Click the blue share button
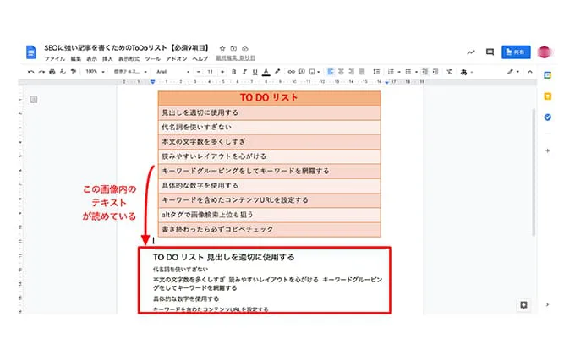 tap(516, 52)
